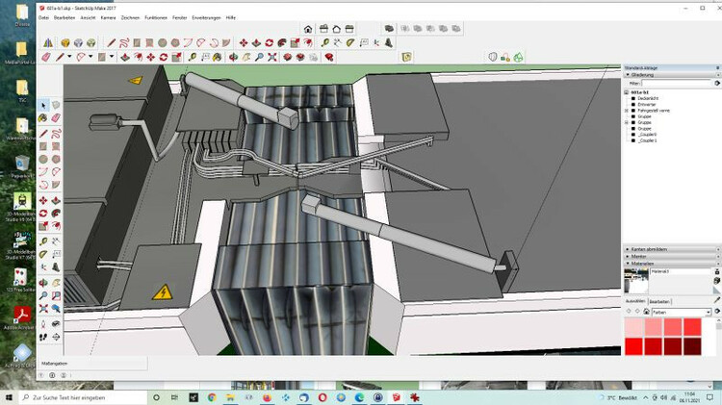Open the Zeichnen menu
This screenshot has width=722, height=405.
point(130,17)
